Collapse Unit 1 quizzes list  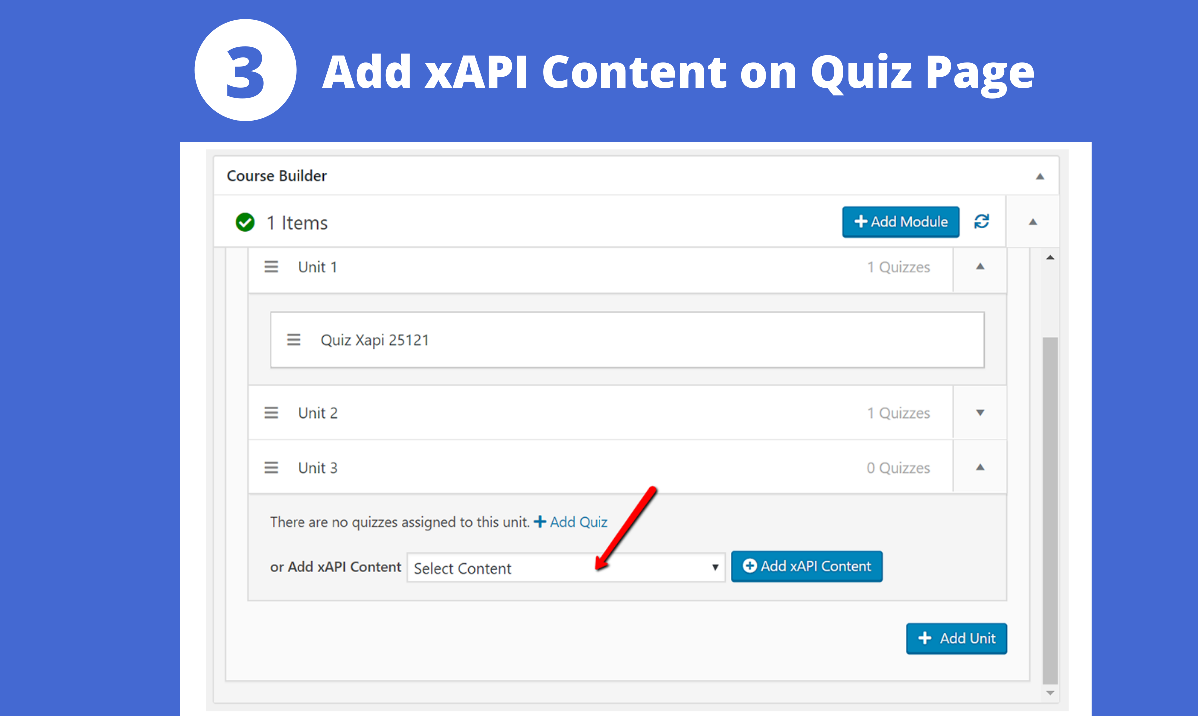[980, 267]
